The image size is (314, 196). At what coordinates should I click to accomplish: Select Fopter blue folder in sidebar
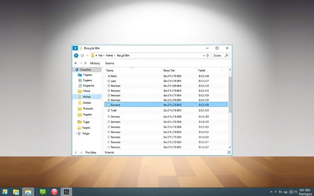tap(80, 75)
